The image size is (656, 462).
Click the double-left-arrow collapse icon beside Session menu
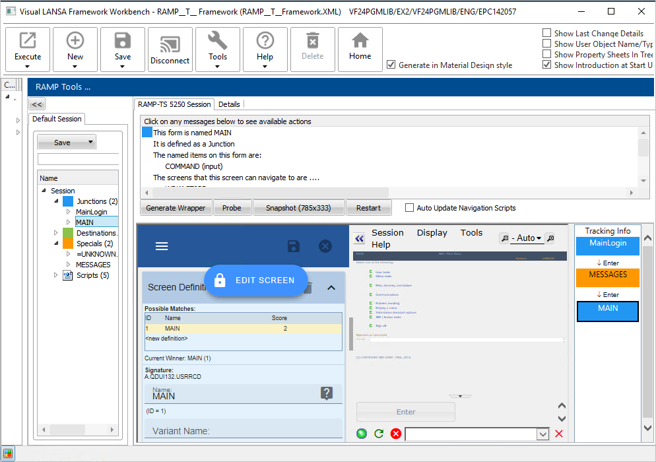tap(360, 238)
